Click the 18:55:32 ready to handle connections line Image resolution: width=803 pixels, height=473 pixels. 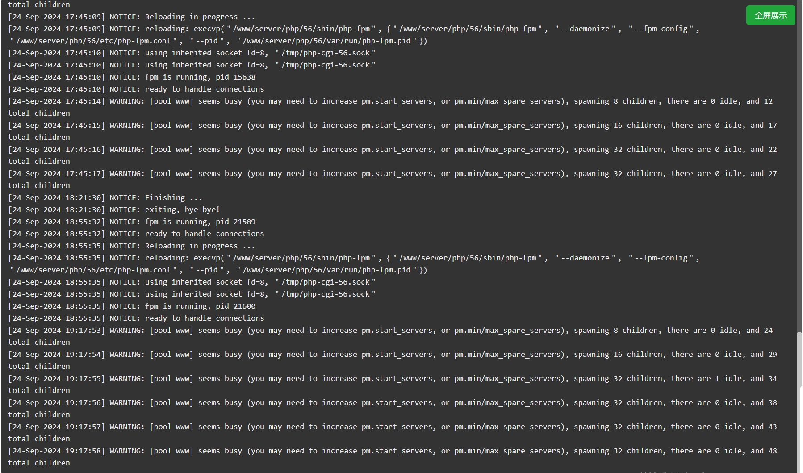(136, 234)
